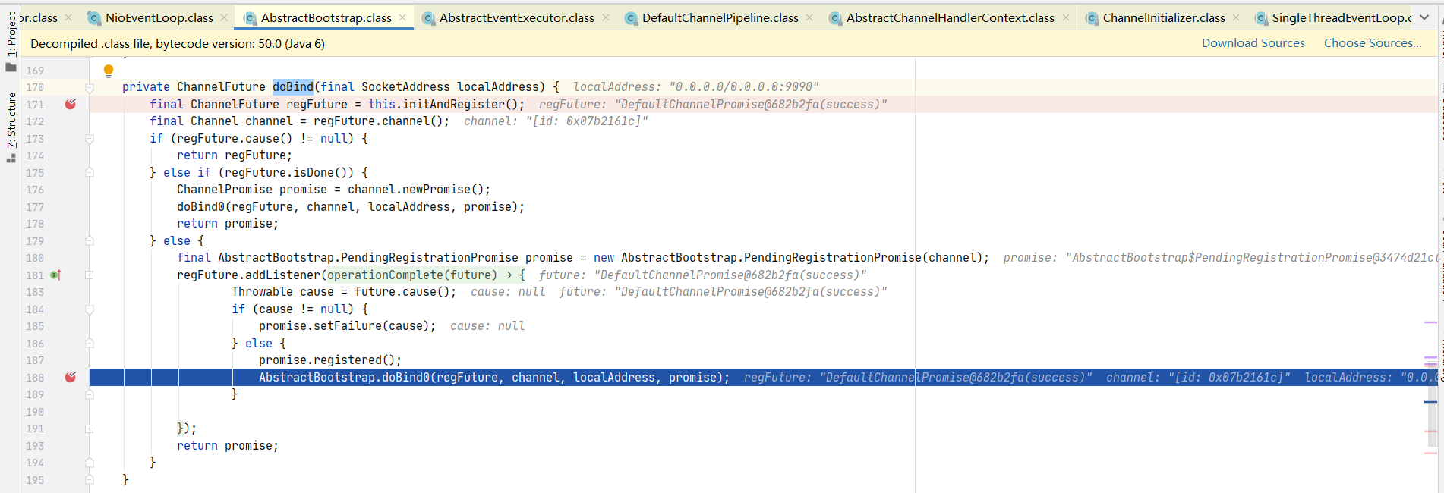Collapse the doBind method fold at line 170
1444x493 pixels.
(x=90, y=87)
